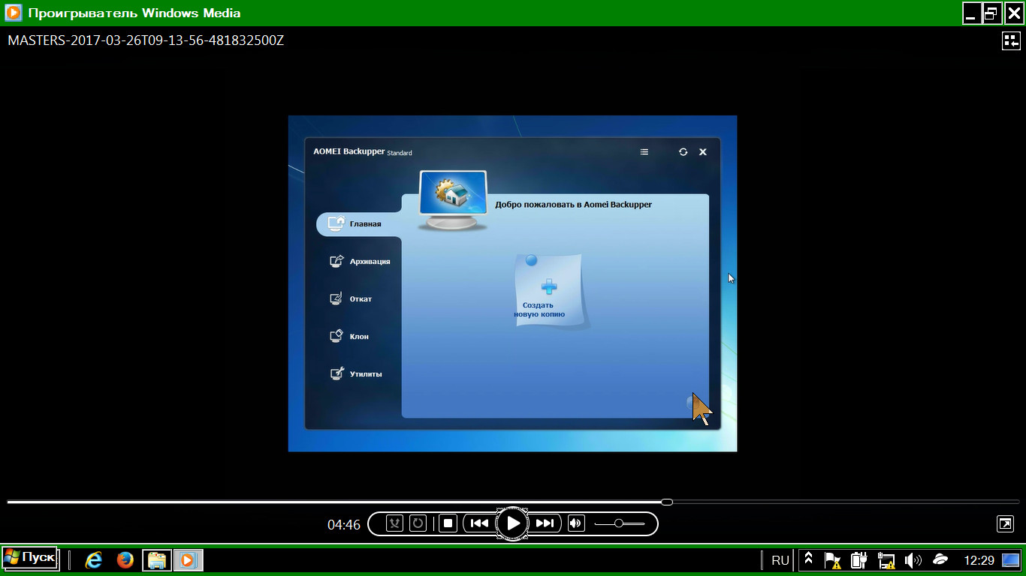1026x576 pixels.
Task: Open the Action Center flag icon
Action: (832, 560)
